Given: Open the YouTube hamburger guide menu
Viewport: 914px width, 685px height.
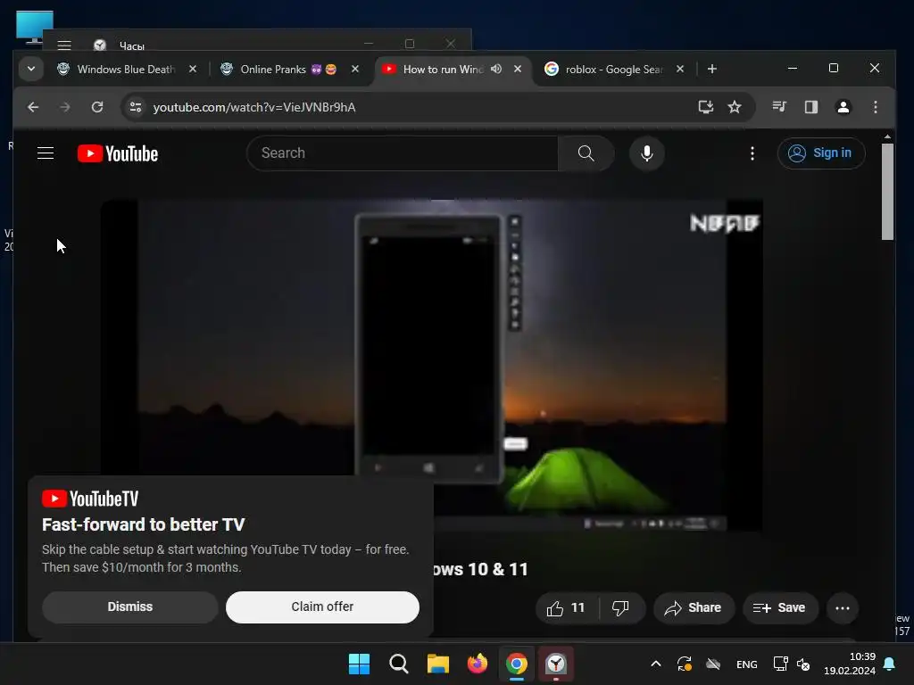Looking at the screenshot, I should (46, 153).
